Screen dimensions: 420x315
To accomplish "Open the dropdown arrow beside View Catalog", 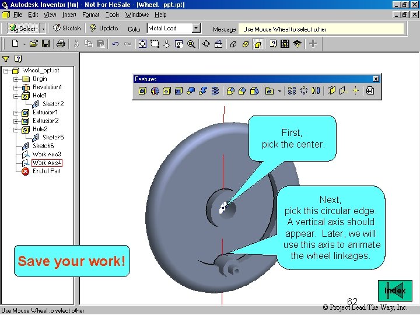I will [279, 91].
